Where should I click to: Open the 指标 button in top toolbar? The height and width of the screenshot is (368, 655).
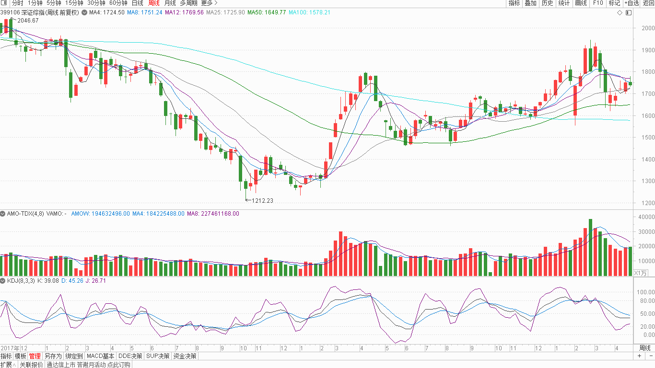[514, 3]
